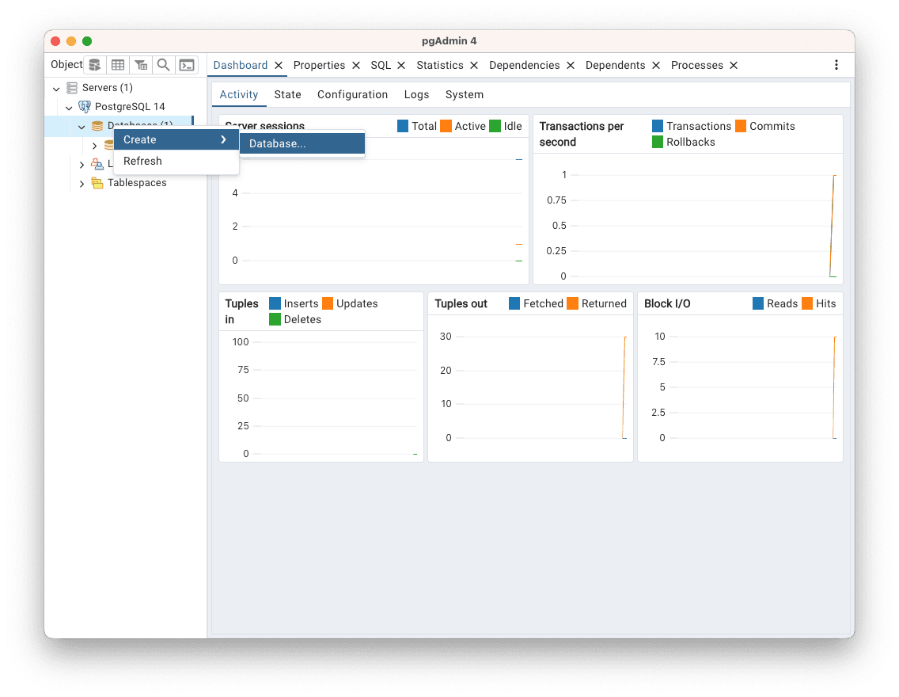Click the Tuples out chart title
Screen dimensions: 899x697
tap(461, 303)
